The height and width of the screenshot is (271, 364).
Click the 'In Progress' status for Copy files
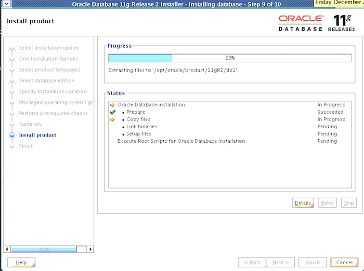coord(331,119)
